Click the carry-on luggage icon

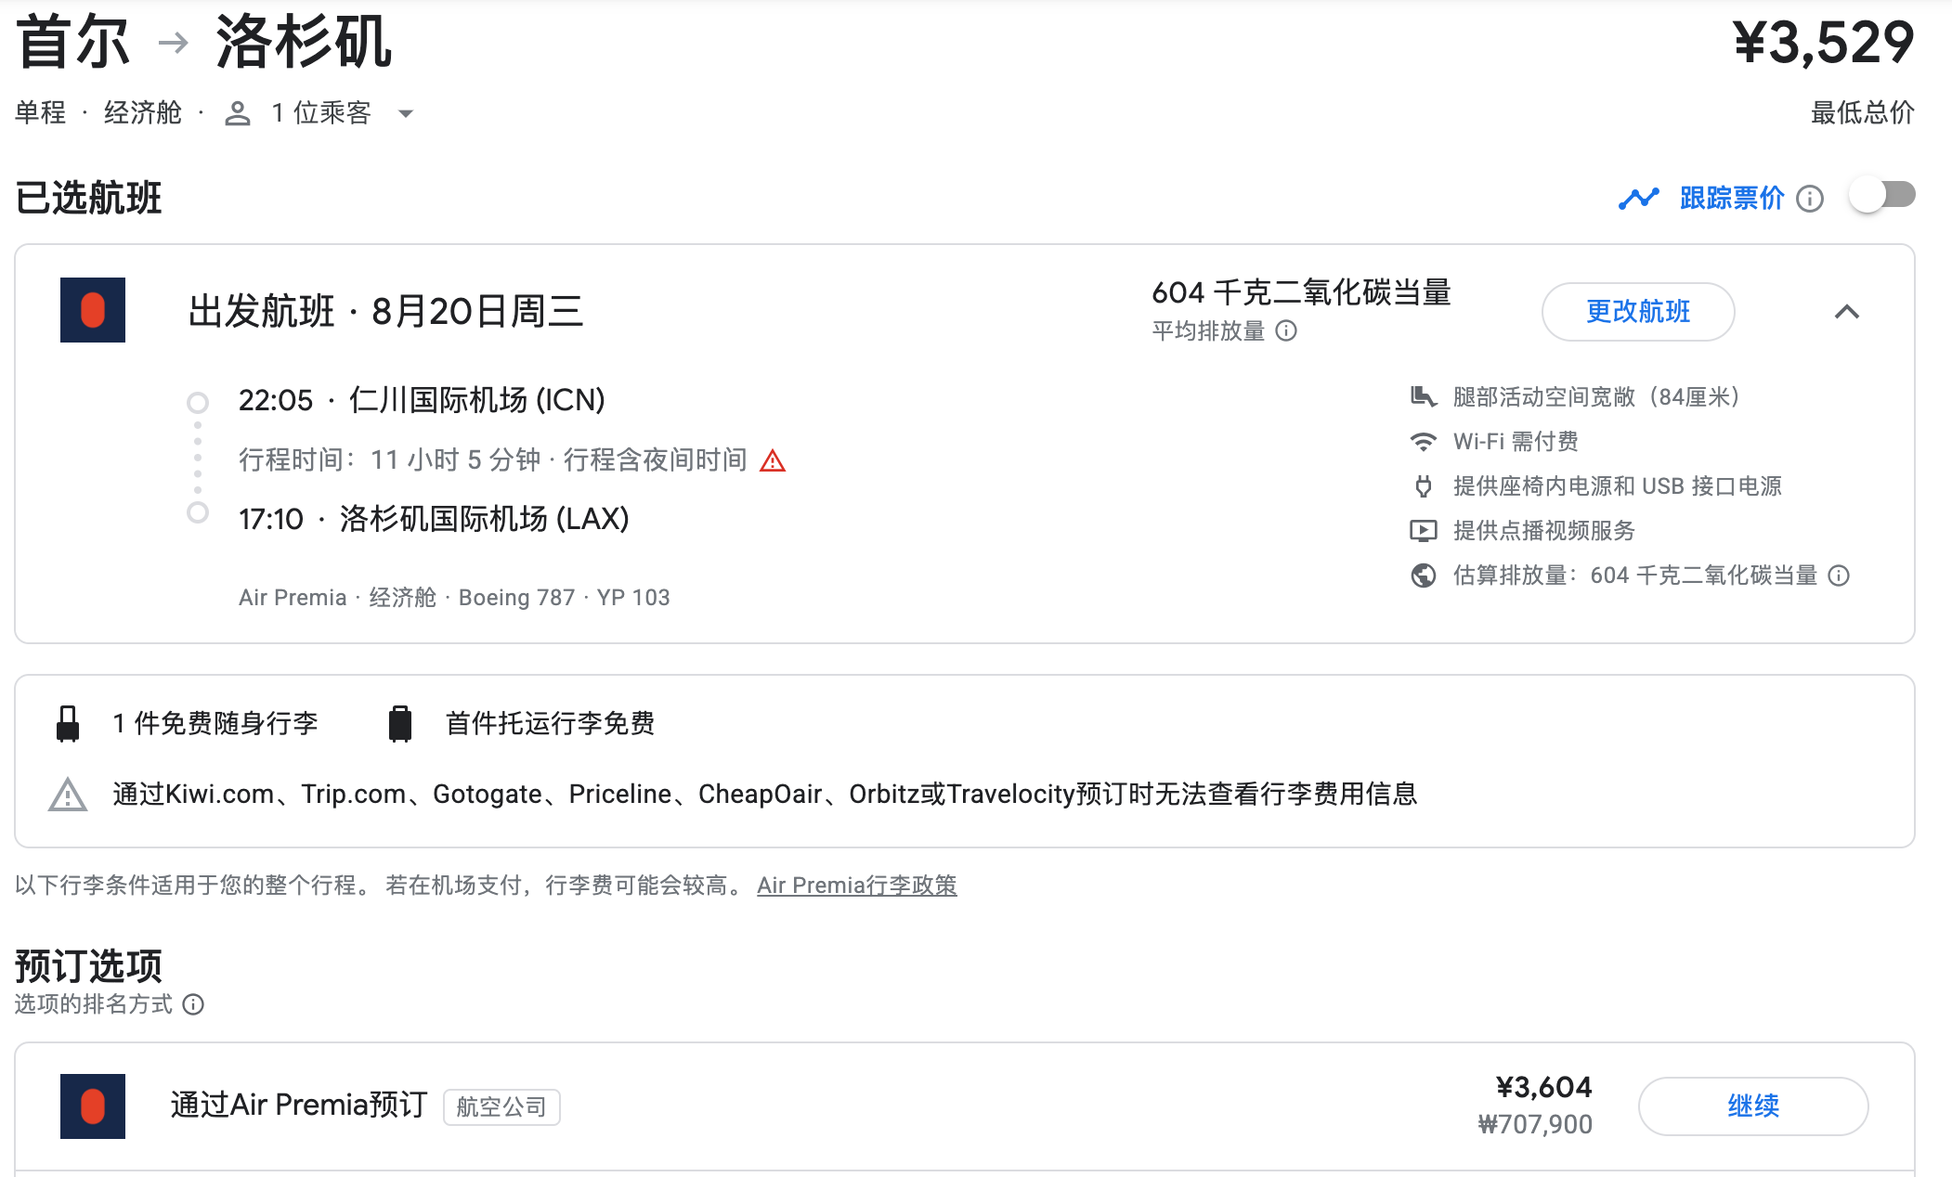pyautogui.click(x=68, y=724)
